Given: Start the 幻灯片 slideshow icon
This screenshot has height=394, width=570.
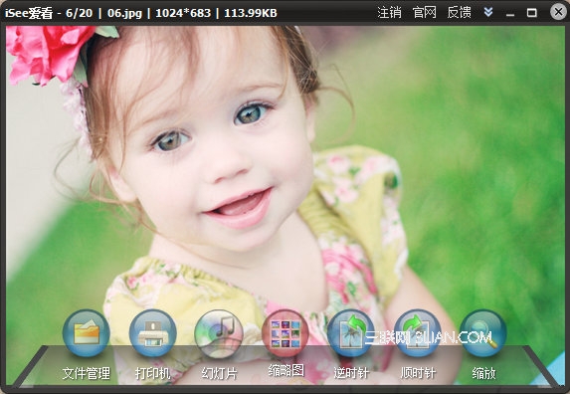Looking at the screenshot, I should pos(219,333).
